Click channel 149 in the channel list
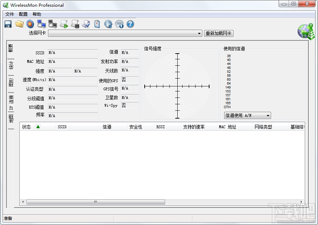The image size is (318, 225). 228,87
